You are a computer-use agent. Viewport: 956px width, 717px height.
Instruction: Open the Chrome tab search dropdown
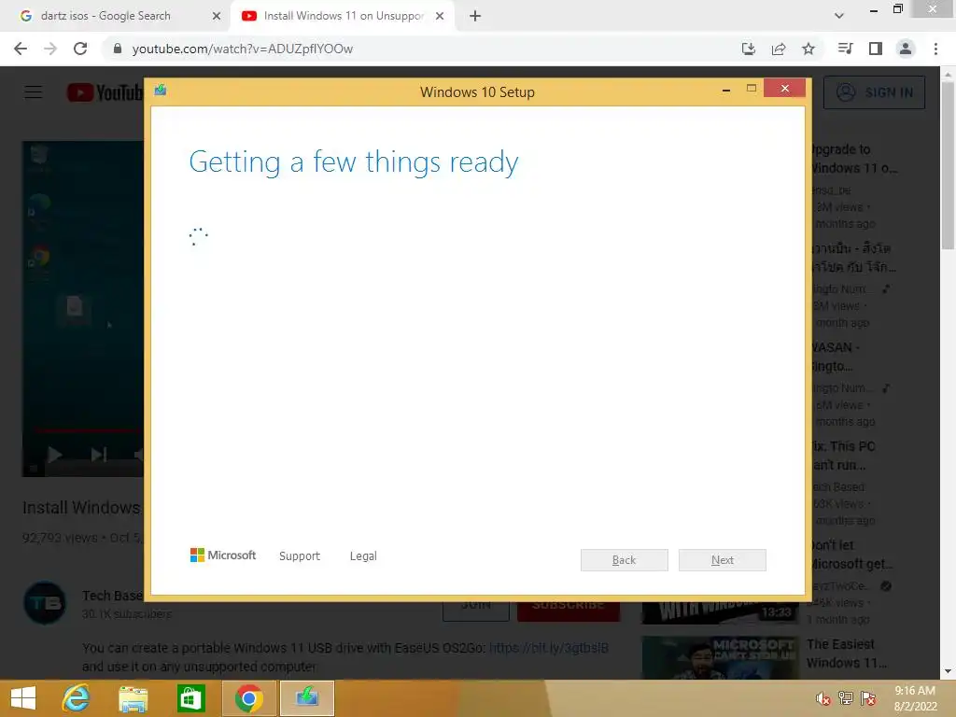click(x=839, y=16)
